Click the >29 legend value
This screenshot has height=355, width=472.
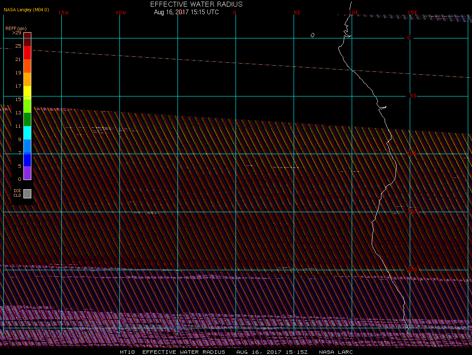point(17,33)
